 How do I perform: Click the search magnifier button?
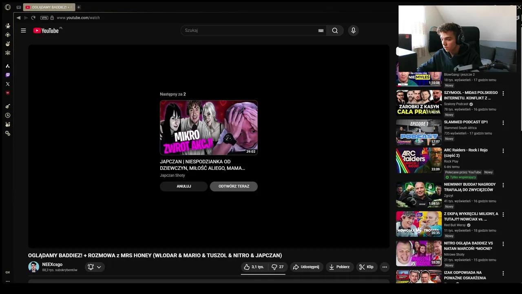pos(335,30)
